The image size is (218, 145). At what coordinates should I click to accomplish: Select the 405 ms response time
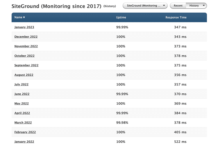180,132
